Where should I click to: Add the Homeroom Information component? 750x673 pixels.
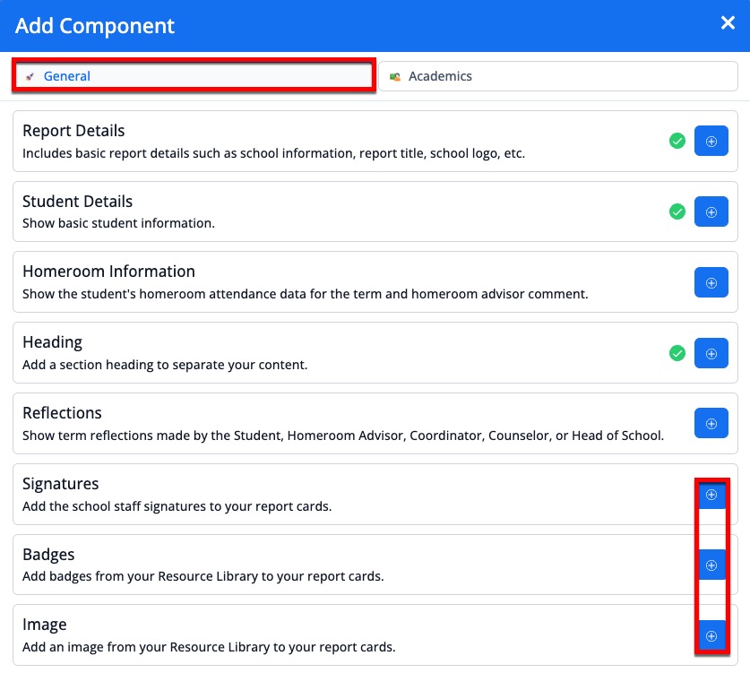(x=711, y=282)
